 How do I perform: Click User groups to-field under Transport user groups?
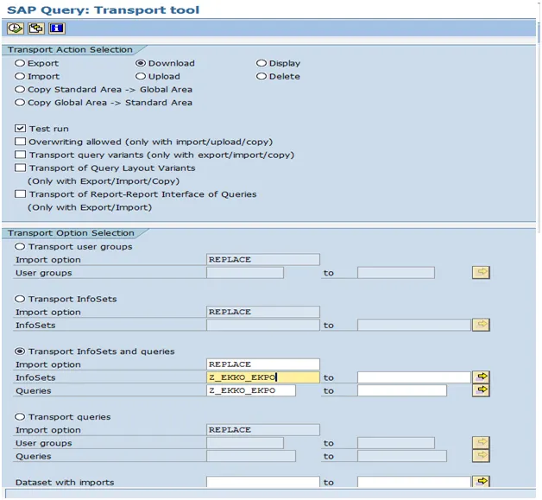[x=396, y=273]
